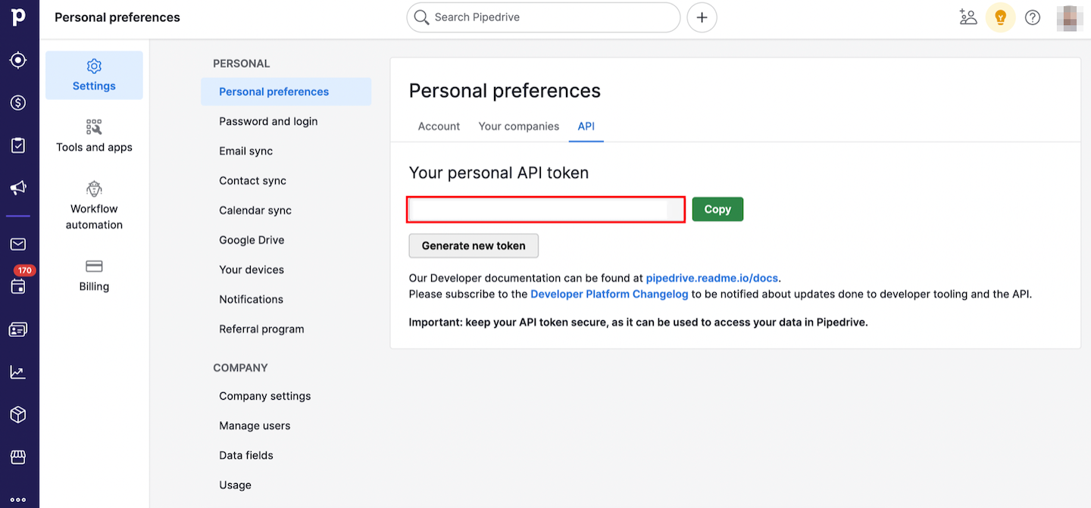Select Password and login in sidebar
This screenshot has height=508, width=1091.
(268, 121)
